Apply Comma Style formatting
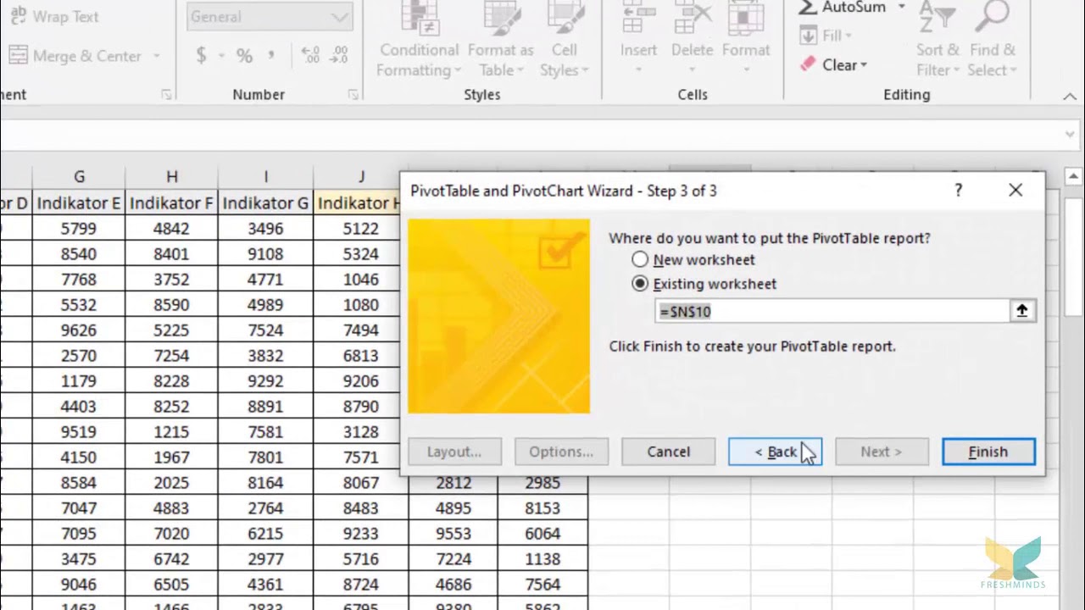1085x610 pixels. [x=271, y=56]
